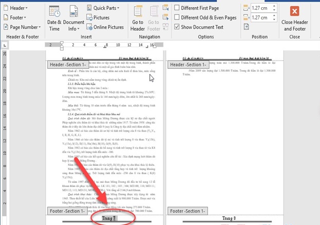Decrease the header position value

click(274, 10)
